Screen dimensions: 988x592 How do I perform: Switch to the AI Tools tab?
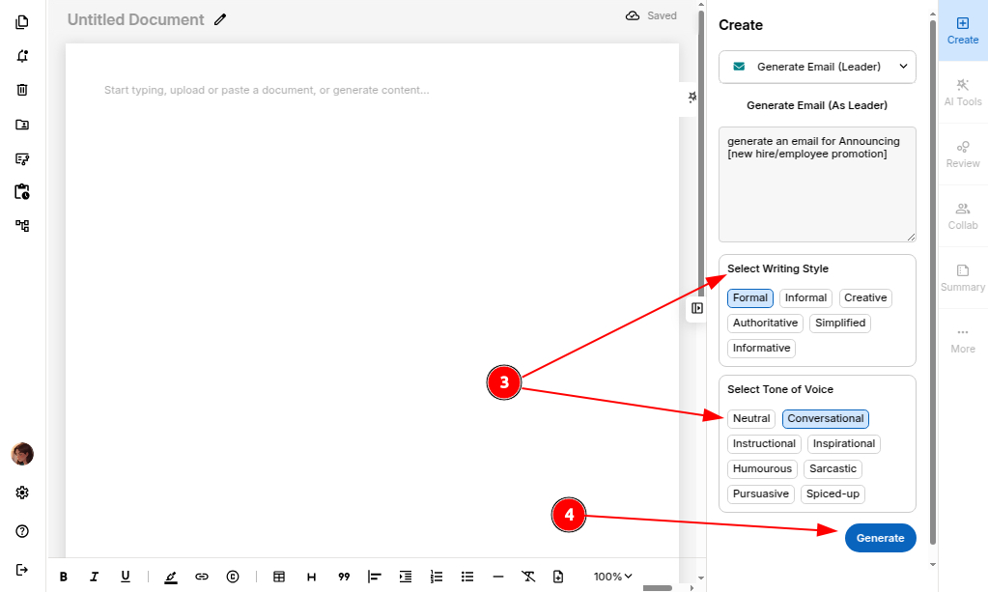962,92
